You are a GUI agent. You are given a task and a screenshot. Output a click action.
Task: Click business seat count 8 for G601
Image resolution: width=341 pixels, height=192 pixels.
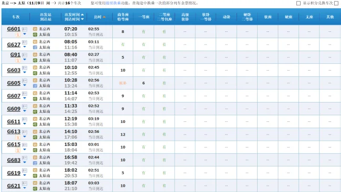click(x=123, y=32)
